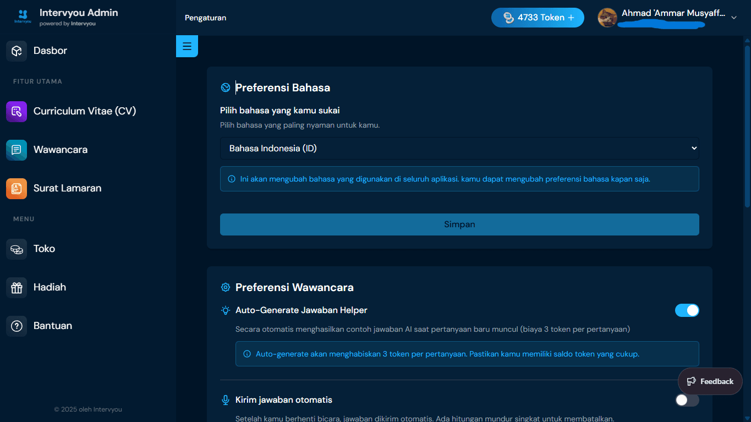Select the Wawancara chat icon

pos(17,150)
